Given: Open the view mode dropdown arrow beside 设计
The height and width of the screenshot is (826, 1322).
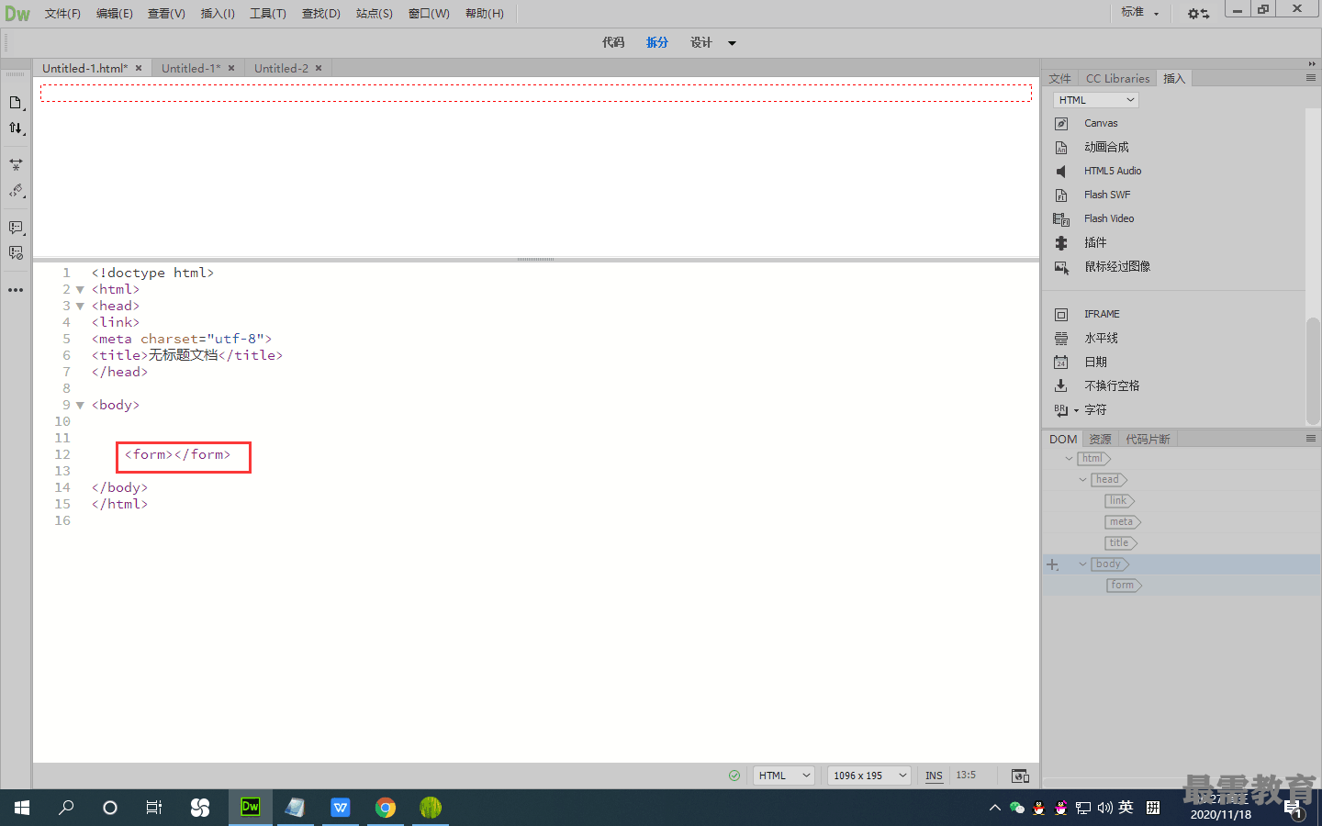Looking at the screenshot, I should pyautogui.click(x=732, y=43).
